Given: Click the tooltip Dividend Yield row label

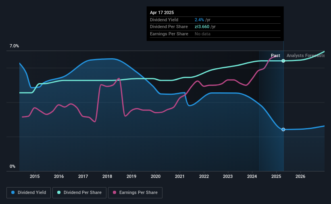Looking at the screenshot, I should click(x=164, y=20).
